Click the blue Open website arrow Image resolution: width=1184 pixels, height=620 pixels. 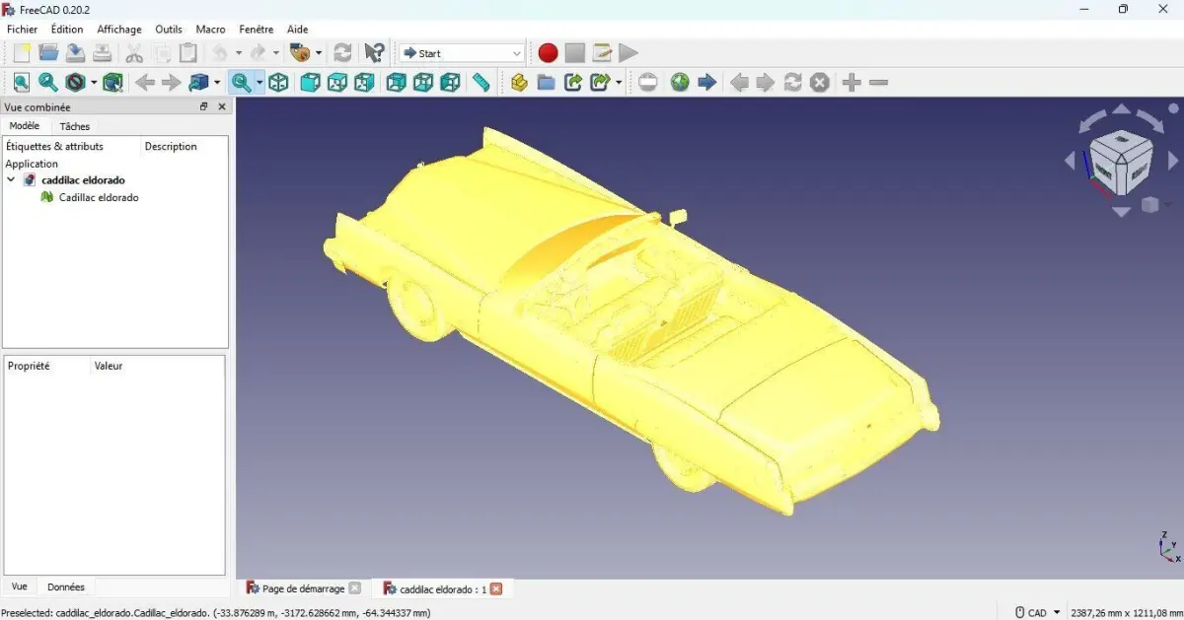click(x=706, y=83)
